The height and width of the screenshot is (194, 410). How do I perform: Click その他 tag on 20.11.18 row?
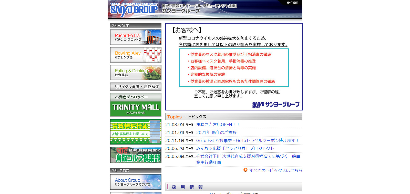190,140
